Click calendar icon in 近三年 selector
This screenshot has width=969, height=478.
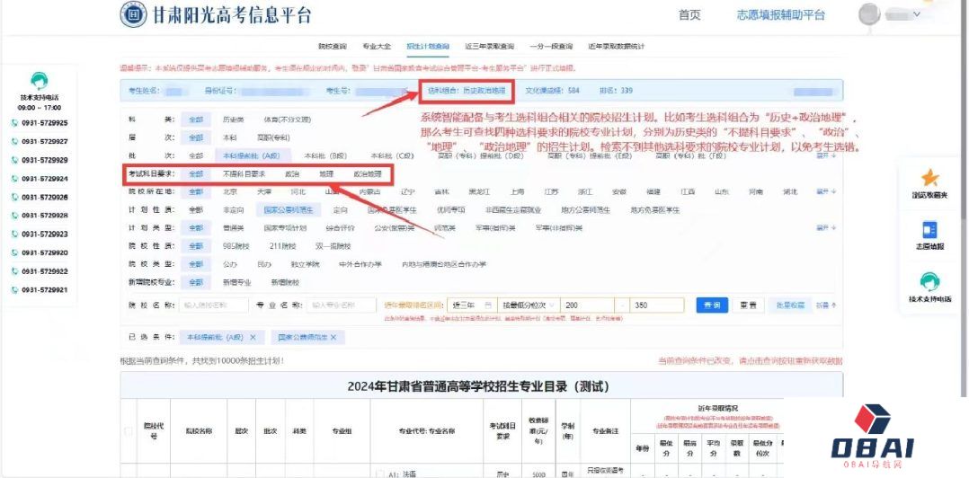click(488, 305)
